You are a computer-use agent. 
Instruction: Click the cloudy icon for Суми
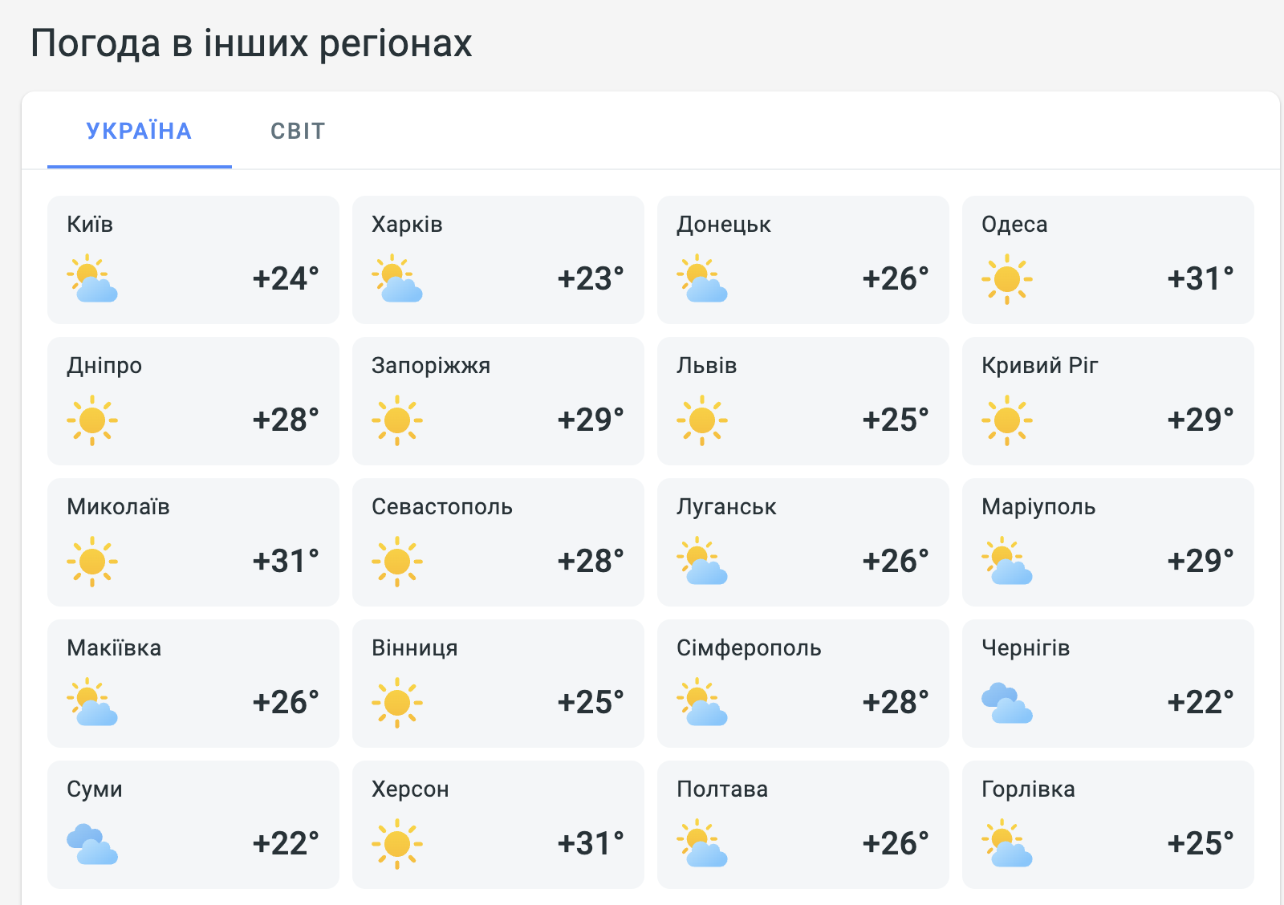[x=92, y=844]
